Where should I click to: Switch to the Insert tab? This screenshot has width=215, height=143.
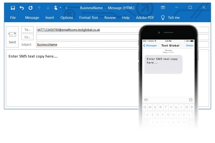coord(50,18)
